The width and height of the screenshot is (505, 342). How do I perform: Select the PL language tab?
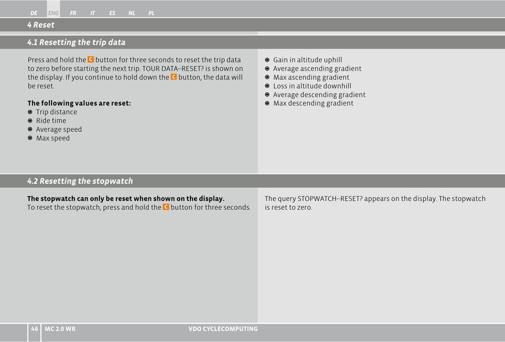click(151, 13)
